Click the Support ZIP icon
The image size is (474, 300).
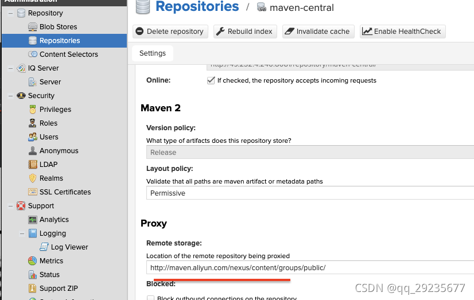tap(33, 288)
